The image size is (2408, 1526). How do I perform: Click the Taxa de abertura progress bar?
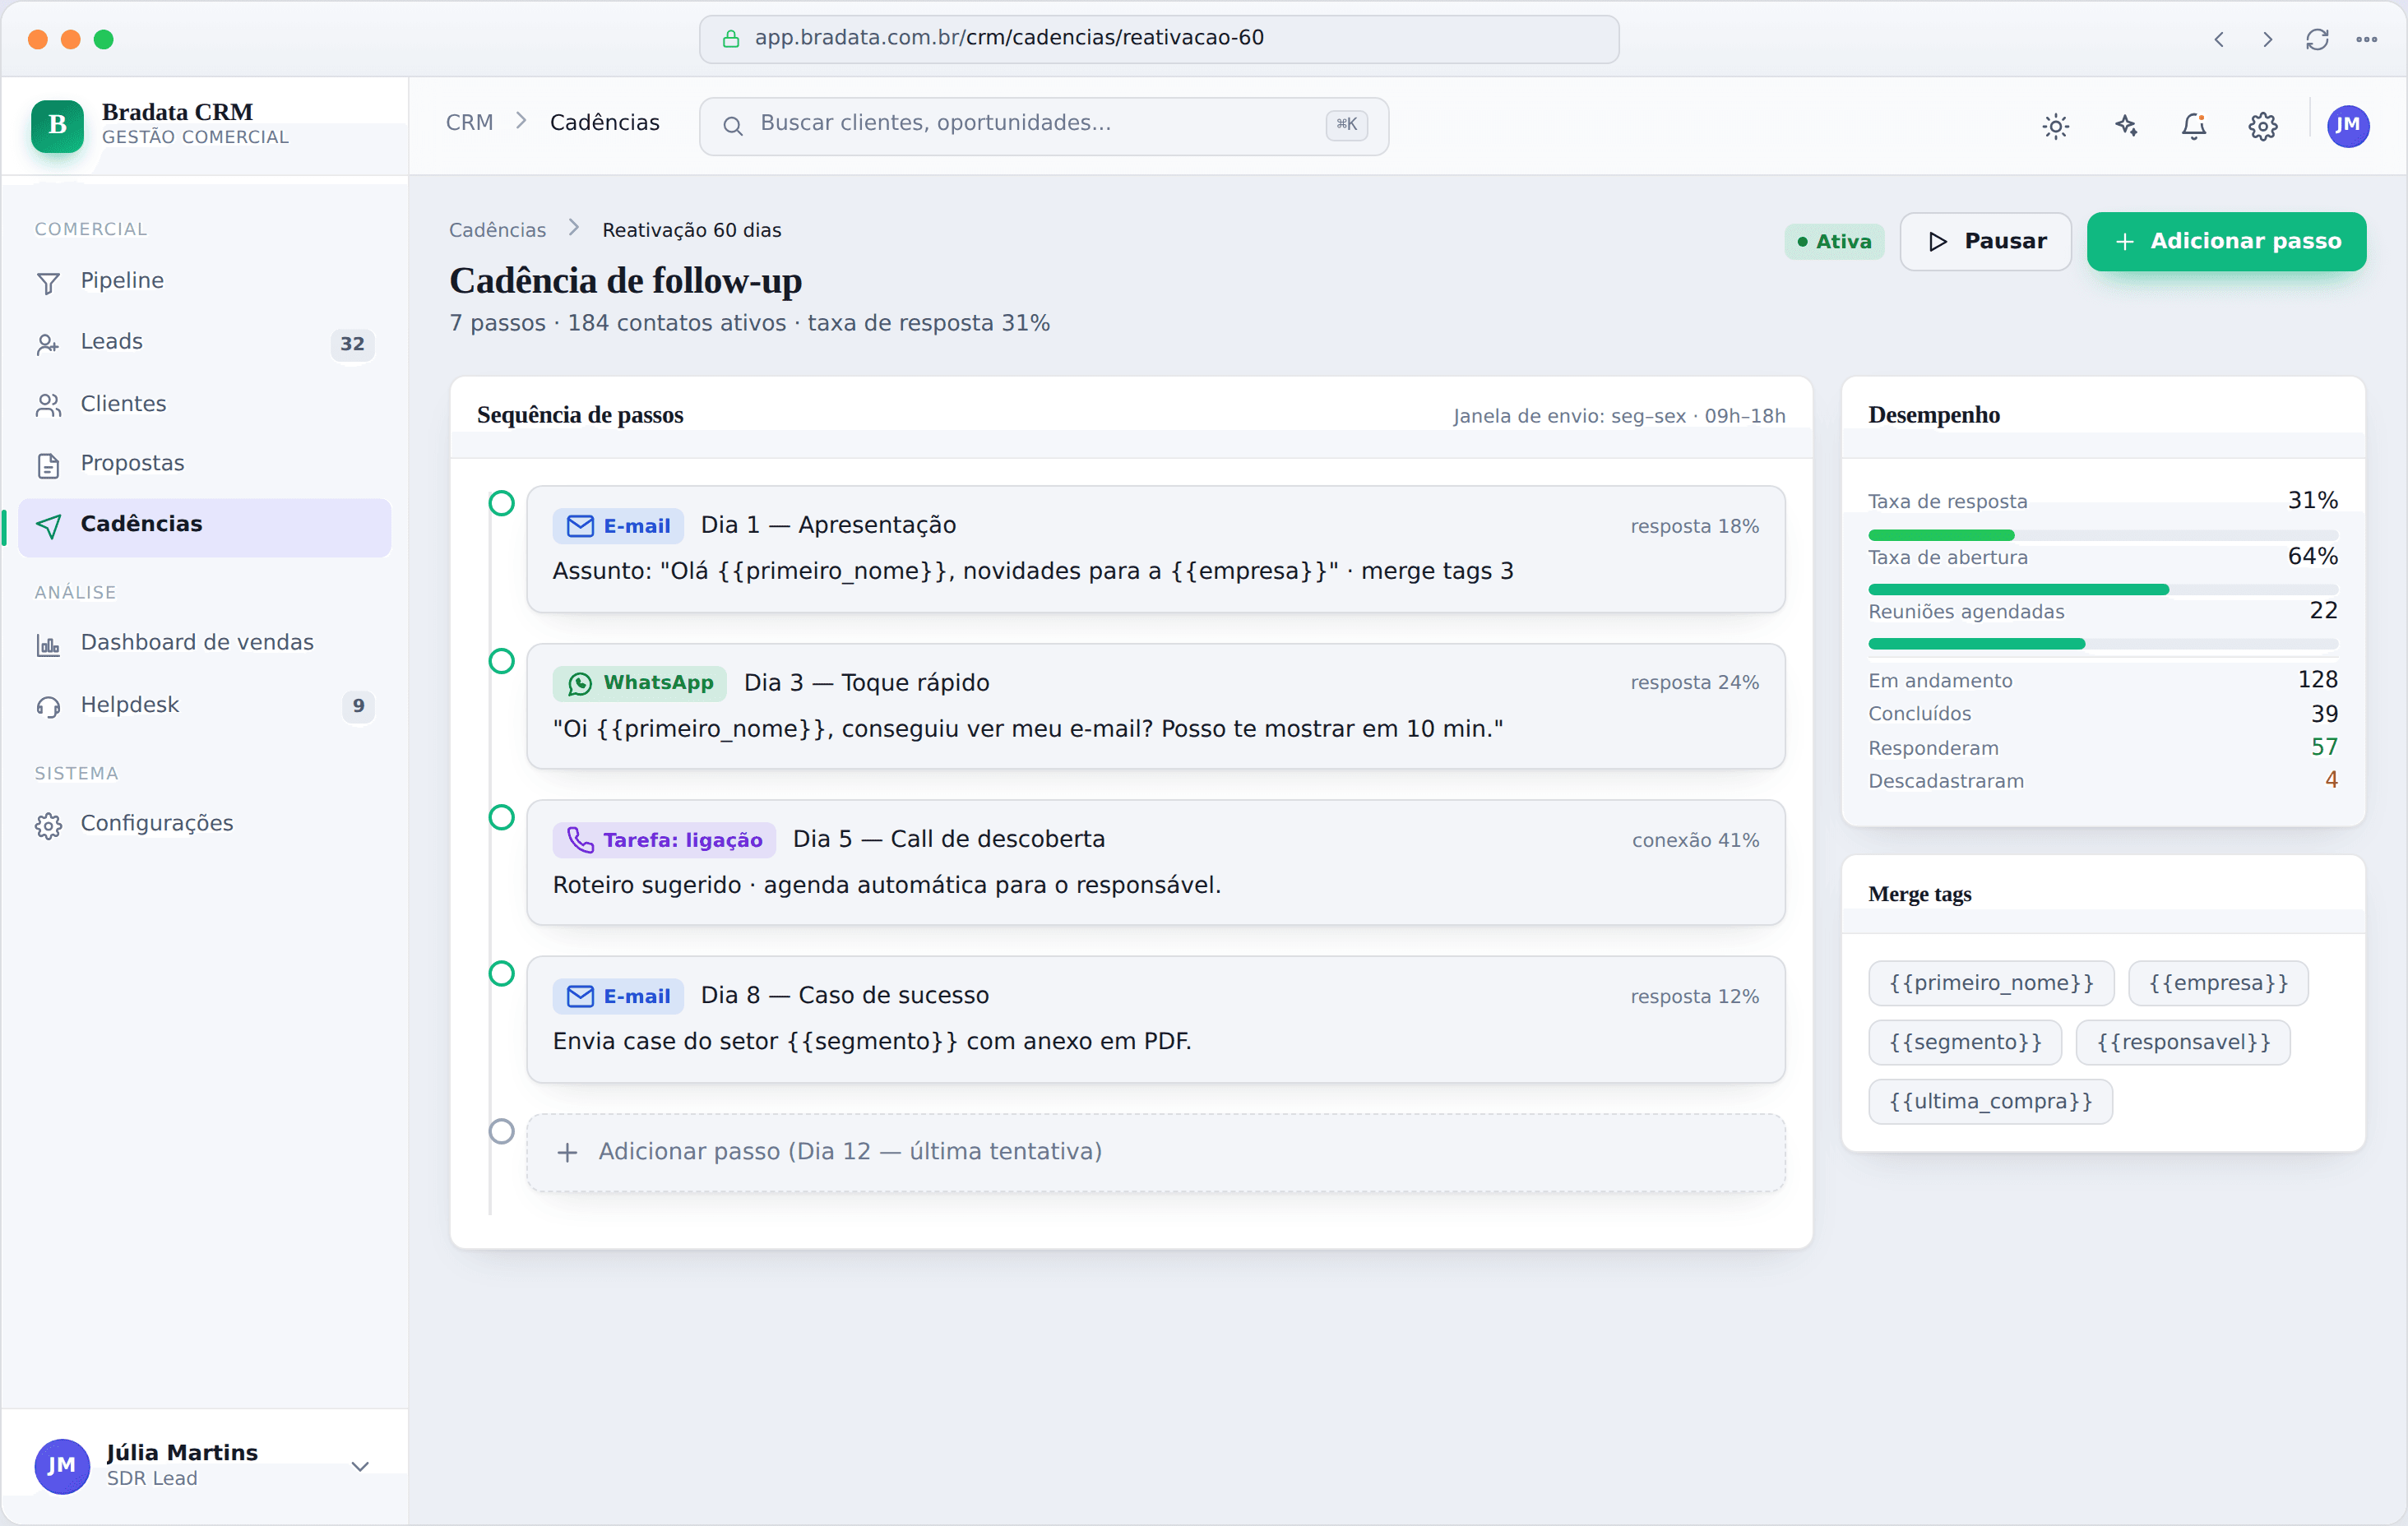pos(2102,590)
